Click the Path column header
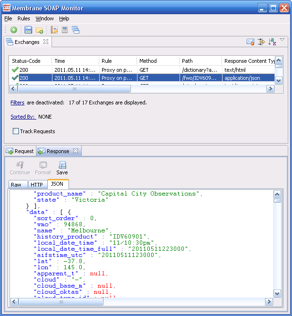This screenshot has width=292, height=316. [x=200, y=61]
